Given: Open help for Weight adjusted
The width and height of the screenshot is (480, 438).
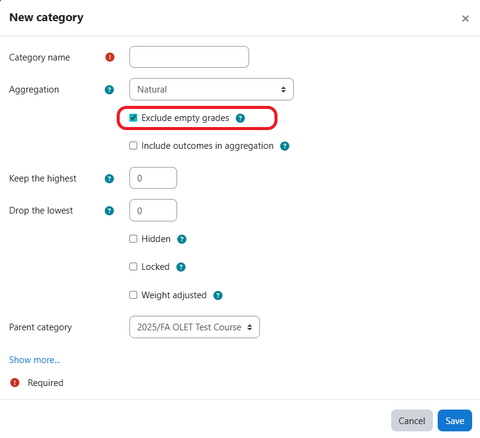Looking at the screenshot, I should 218,295.
